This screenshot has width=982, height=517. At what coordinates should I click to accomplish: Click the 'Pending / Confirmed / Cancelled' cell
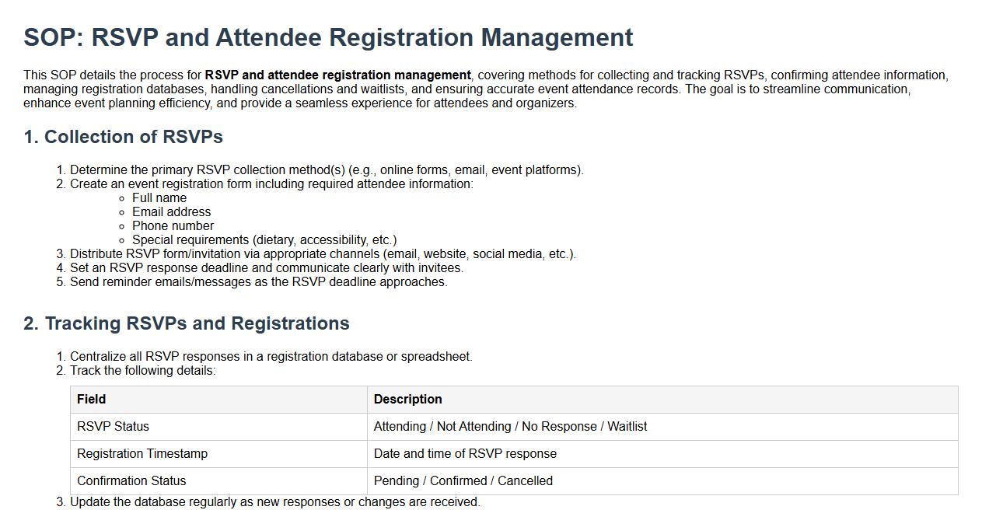pos(463,481)
